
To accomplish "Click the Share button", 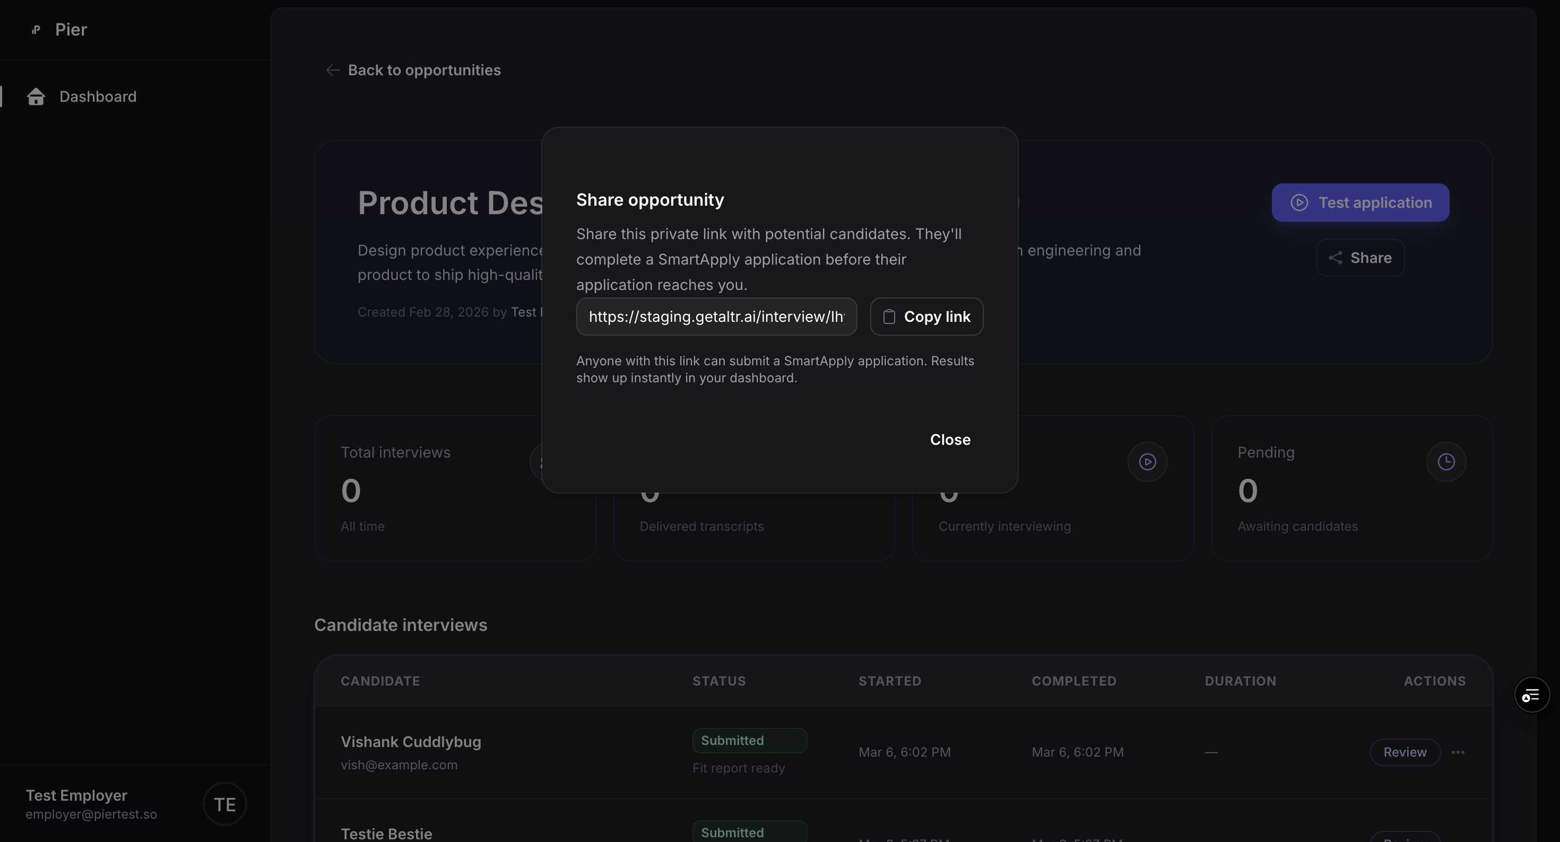I will (1360, 258).
